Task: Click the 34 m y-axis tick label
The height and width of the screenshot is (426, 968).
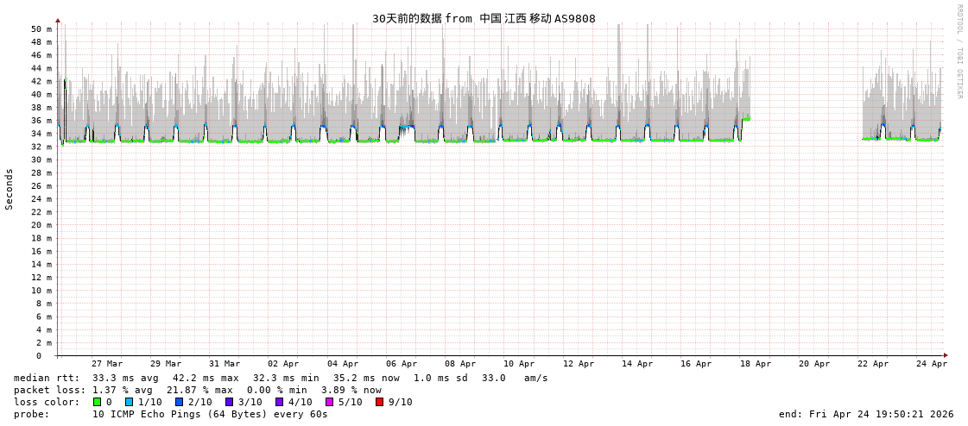Action: click(x=41, y=134)
